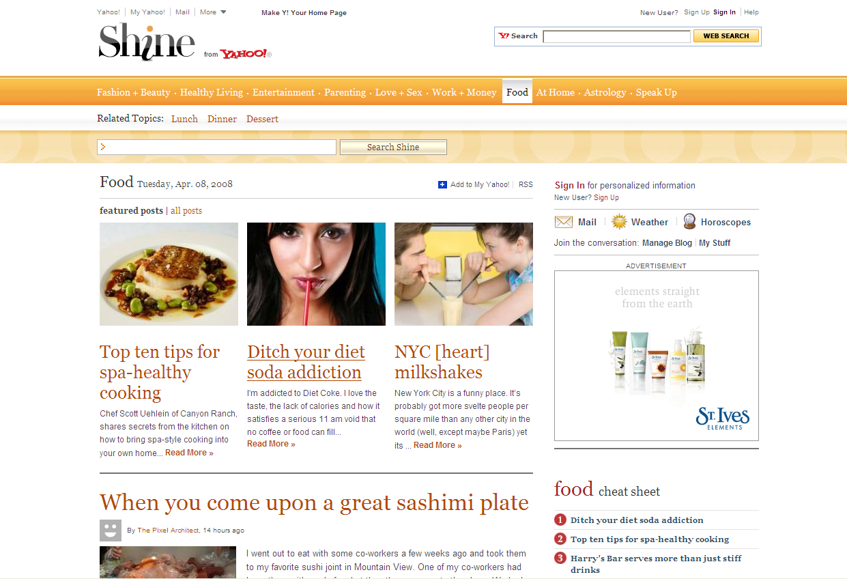Open the all posts link
Viewport: 847px width, 579px height.
[186, 210]
